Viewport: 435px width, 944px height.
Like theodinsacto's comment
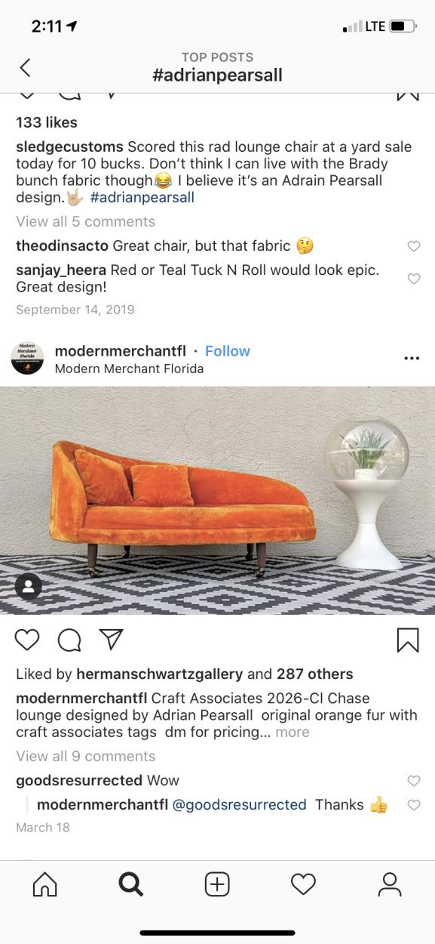pyautogui.click(x=413, y=246)
